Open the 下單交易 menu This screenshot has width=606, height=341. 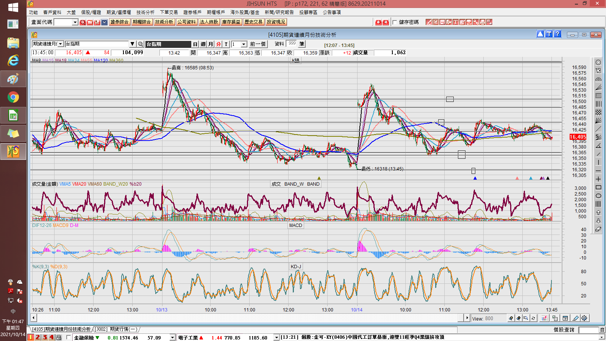coord(169,13)
